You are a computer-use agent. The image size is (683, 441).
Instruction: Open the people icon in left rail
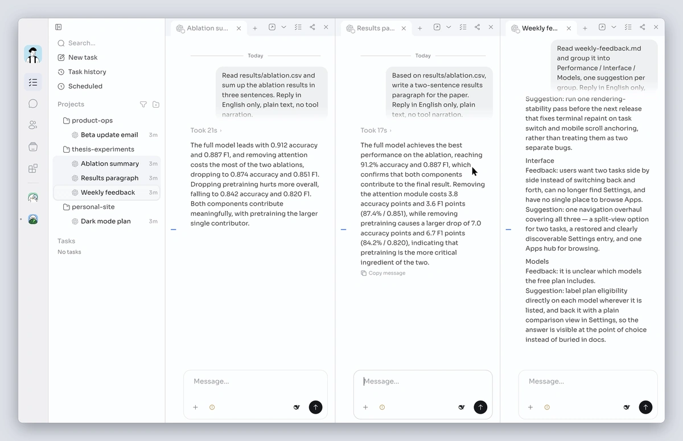point(33,125)
